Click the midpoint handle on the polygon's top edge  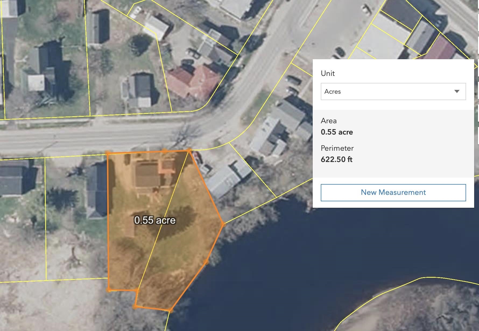click(164, 151)
